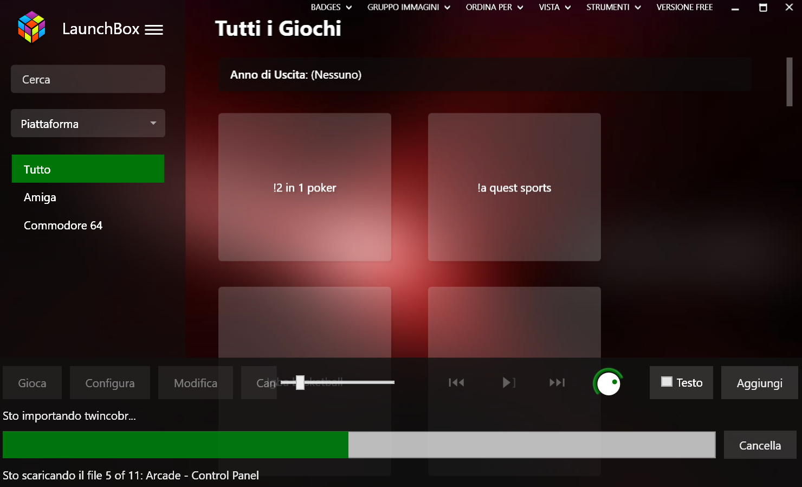The height and width of the screenshot is (487, 802).
Task: Open the VISTA menu
Action: (555, 7)
